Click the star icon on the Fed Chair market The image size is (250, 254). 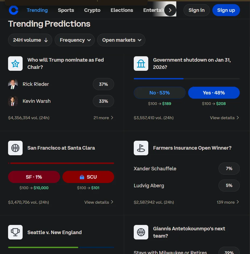(x=15, y=63)
